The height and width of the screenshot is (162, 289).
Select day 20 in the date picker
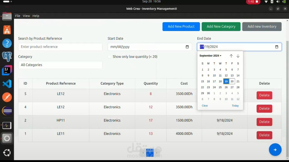coord(232,81)
